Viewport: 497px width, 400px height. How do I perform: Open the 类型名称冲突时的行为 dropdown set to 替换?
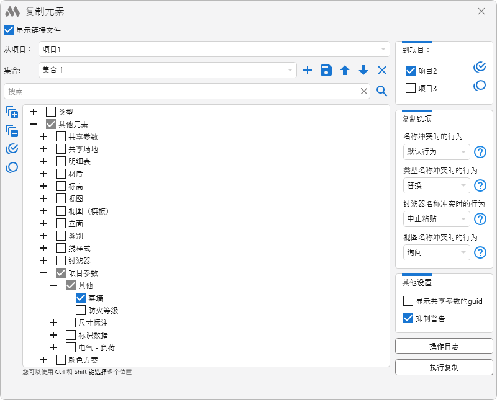[x=436, y=185]
